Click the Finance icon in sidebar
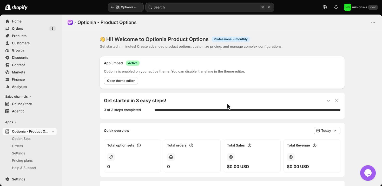The height and width of the screenshot is (186, 382). pyautogui.click(x=7, y=79)
